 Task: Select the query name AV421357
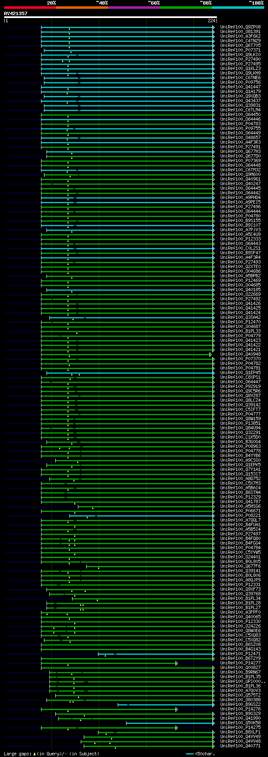pos(16,13)
